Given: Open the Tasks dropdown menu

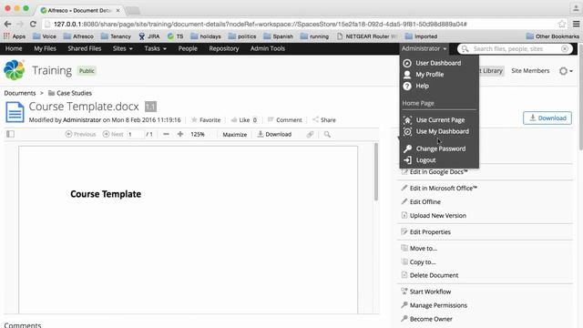Looking at the screenshot, I should pos(155,48).
